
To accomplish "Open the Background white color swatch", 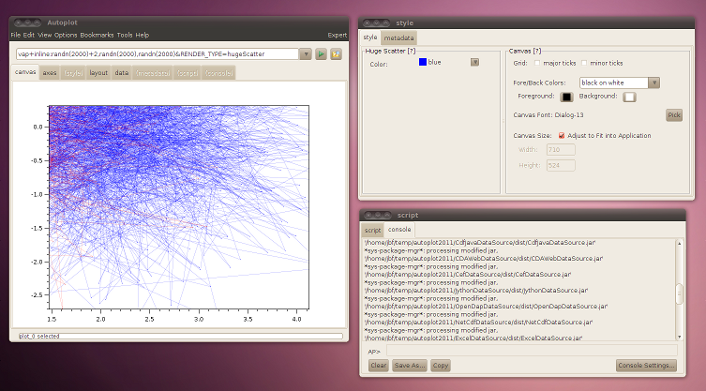I will click(x=629, y=97).
